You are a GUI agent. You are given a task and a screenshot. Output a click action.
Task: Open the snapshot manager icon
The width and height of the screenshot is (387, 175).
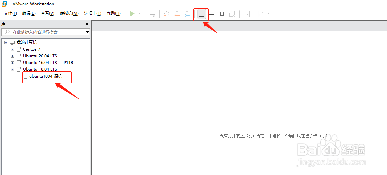click(x=187, y=14)
